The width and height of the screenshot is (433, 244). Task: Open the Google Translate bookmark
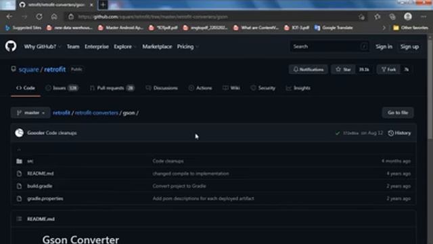click(x=334, y=28)
